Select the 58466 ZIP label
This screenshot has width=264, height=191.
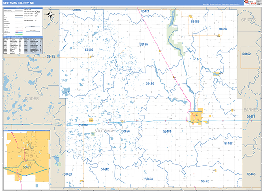251,174
